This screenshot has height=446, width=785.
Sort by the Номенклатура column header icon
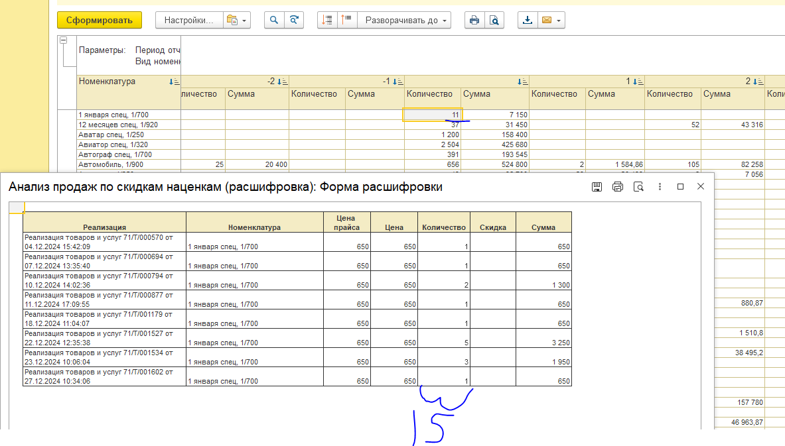click(174, 82)
